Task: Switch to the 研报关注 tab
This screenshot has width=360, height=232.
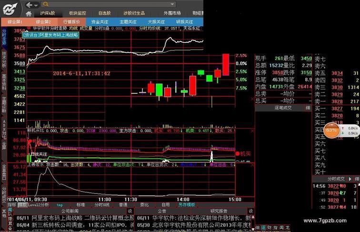Action: coord(185,22)
